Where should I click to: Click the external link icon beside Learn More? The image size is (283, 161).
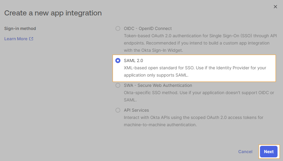[x=31, y=39]
